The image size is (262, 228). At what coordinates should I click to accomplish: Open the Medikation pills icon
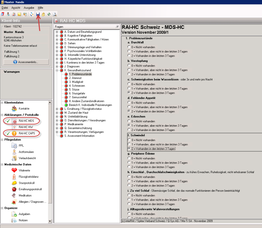click(x=14, y=195)
